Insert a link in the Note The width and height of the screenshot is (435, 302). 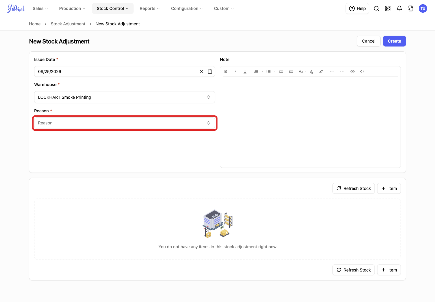[x=353, y=72]
